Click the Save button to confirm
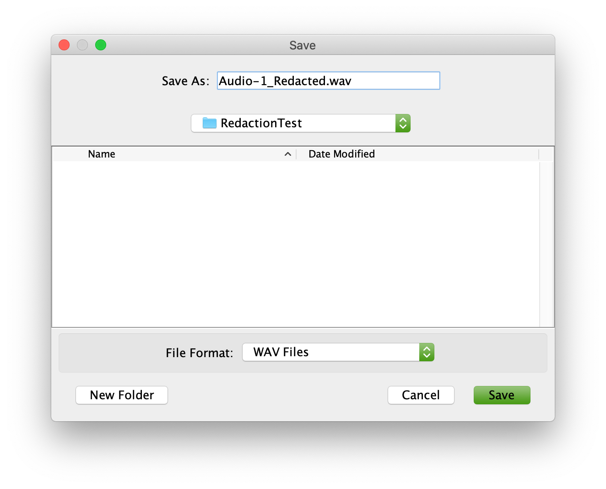The height and width of the screenshot is (489, 606). [x=502, y=395]
